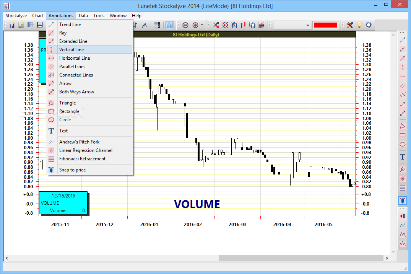Click the light bulb tips icon

coord(359,25)
